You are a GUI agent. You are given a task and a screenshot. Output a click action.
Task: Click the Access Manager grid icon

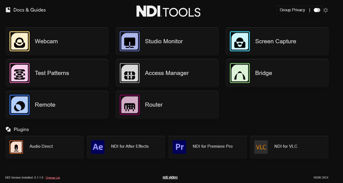[129, 73]
